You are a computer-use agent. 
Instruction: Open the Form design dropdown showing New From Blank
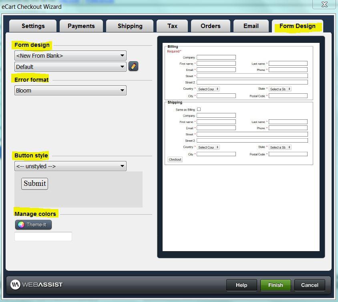(70, 55)
